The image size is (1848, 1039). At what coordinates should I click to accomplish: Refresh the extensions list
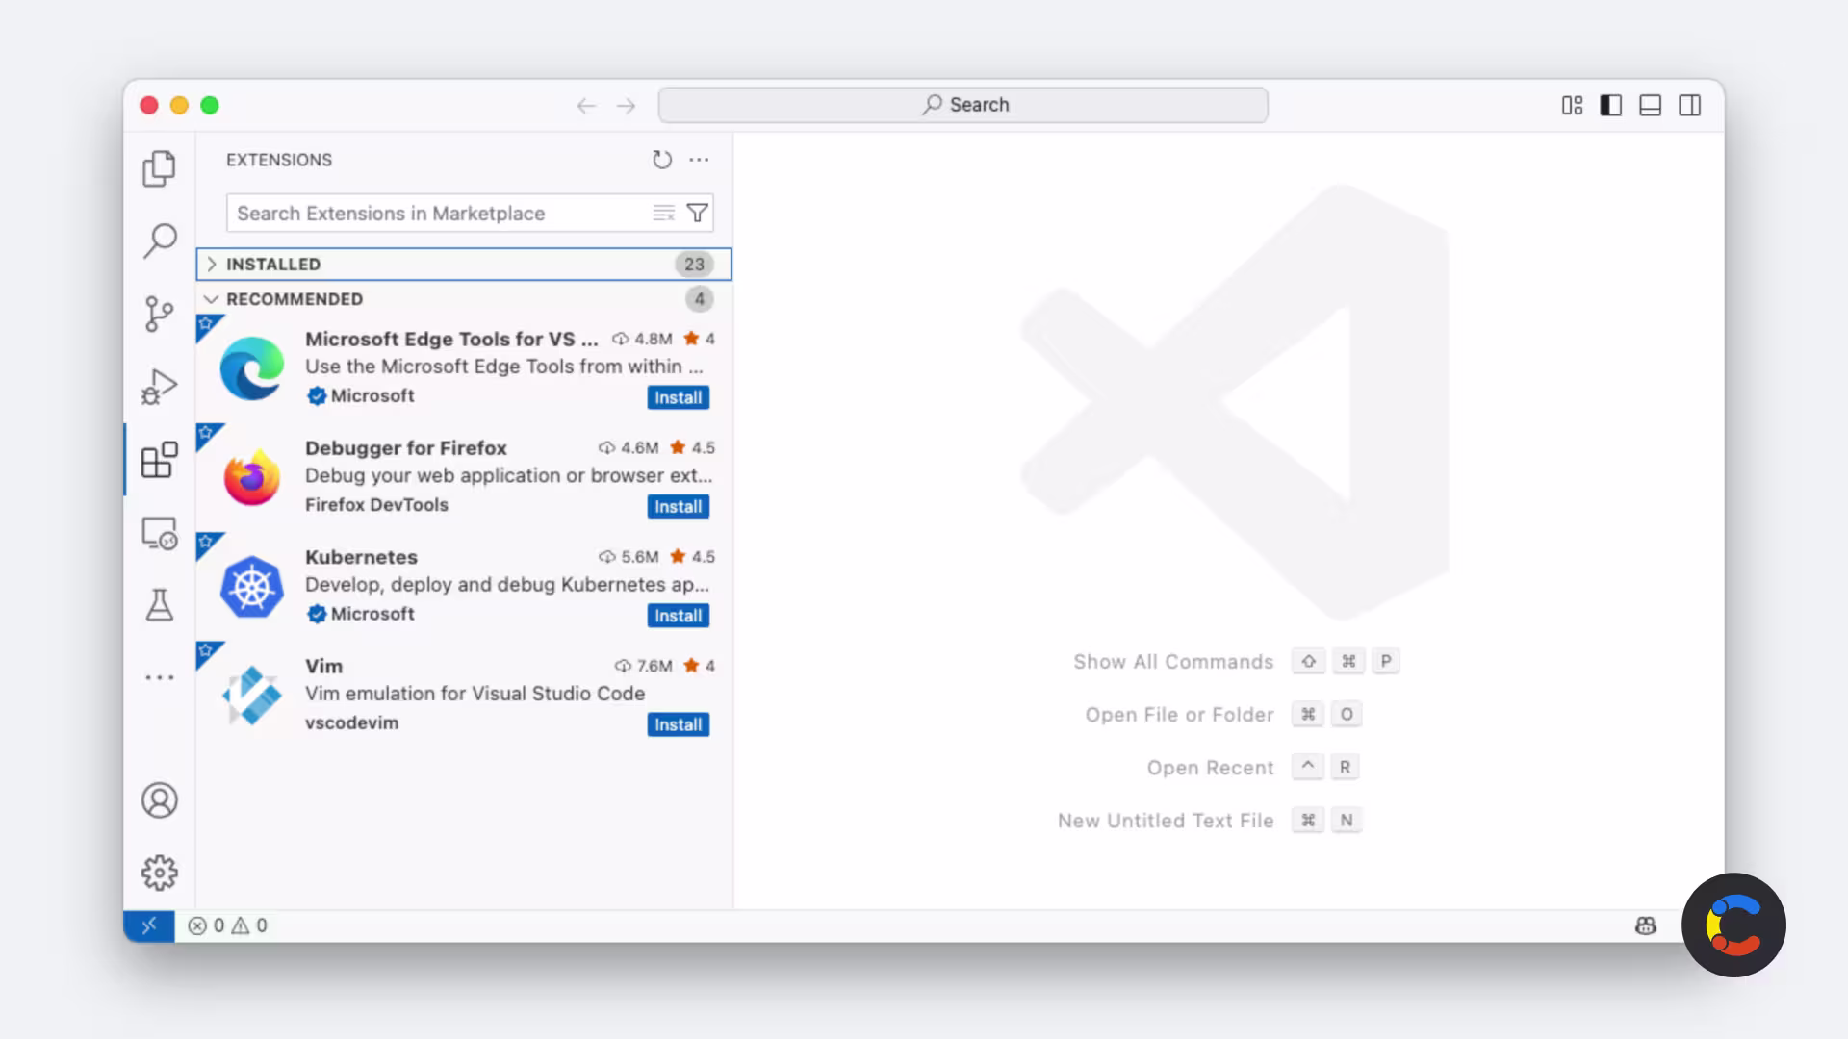pos(662,160)
